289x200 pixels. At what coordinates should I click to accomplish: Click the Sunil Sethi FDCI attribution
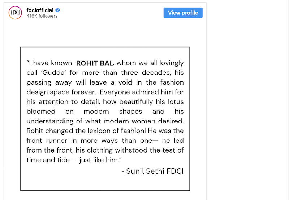[152, 171]
